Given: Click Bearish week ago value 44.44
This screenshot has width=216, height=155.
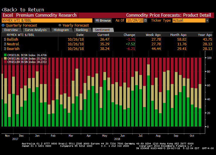Looking at the screenshot, I should [x=156, y=49].
